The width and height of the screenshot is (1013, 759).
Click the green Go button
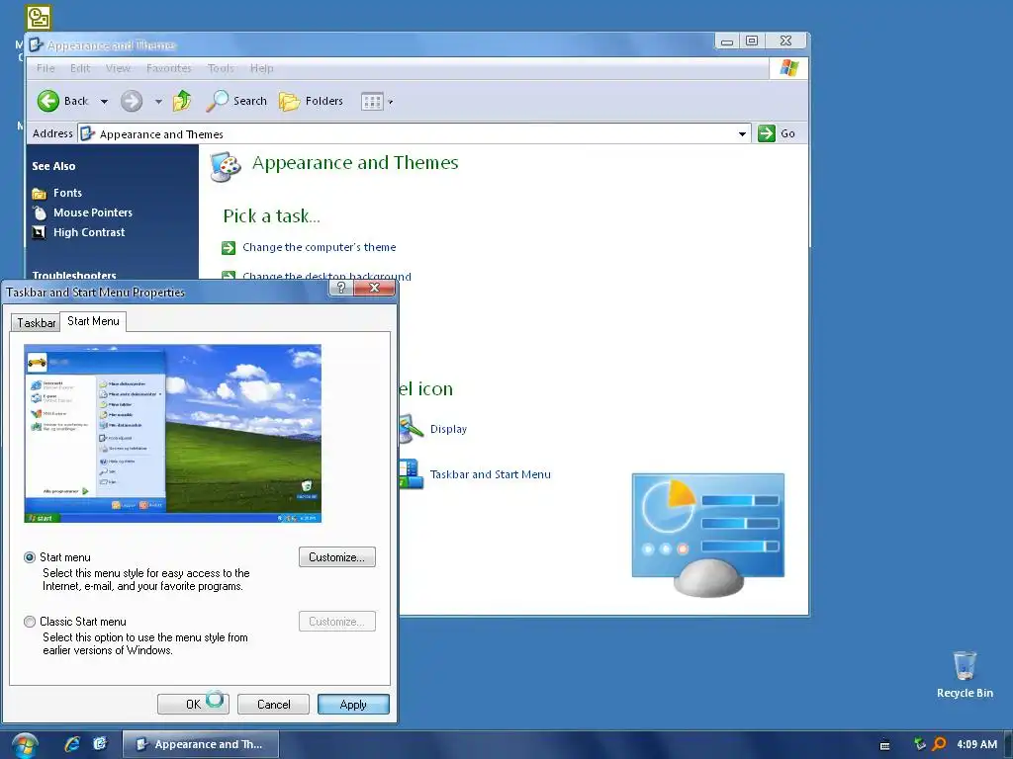777,133
